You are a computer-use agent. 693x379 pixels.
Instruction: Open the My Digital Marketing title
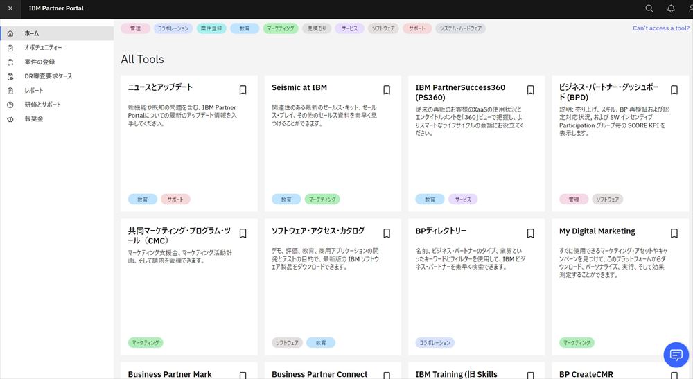pos(597,231)
